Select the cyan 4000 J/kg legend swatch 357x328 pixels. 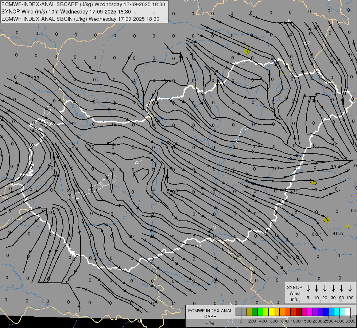pos(337,312)
